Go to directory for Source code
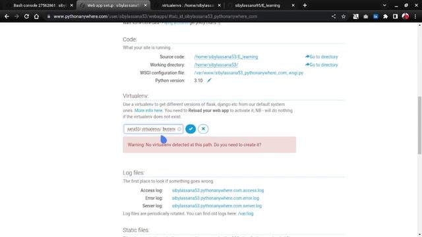Screen dimensions: 422x237 pyautogui.click(x=321, y=57)
